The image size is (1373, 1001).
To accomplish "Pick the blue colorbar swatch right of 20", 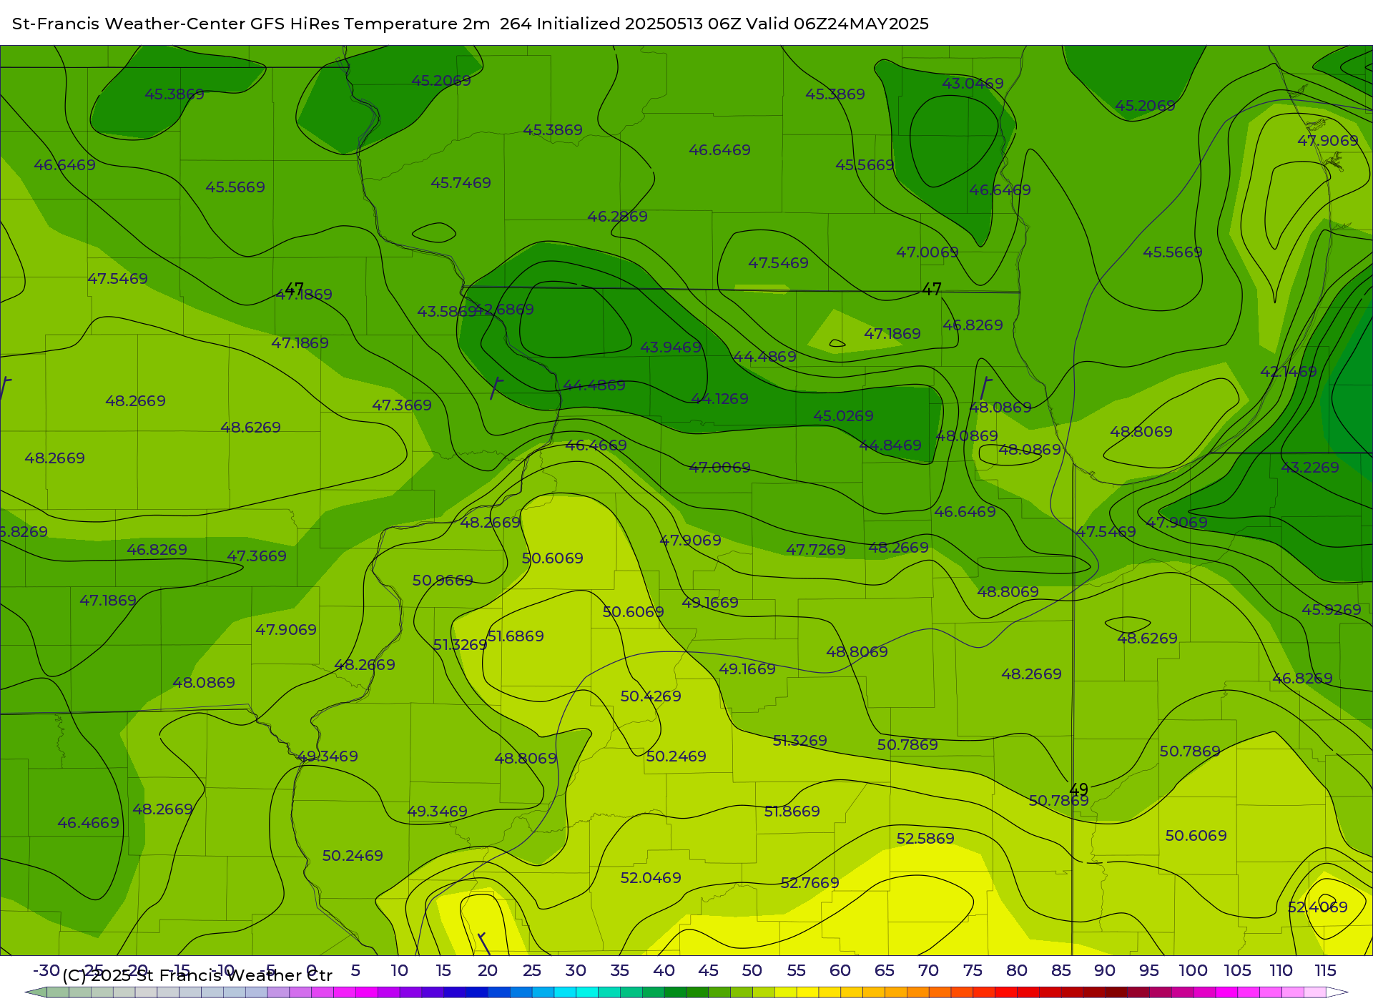I will [499, 992].
